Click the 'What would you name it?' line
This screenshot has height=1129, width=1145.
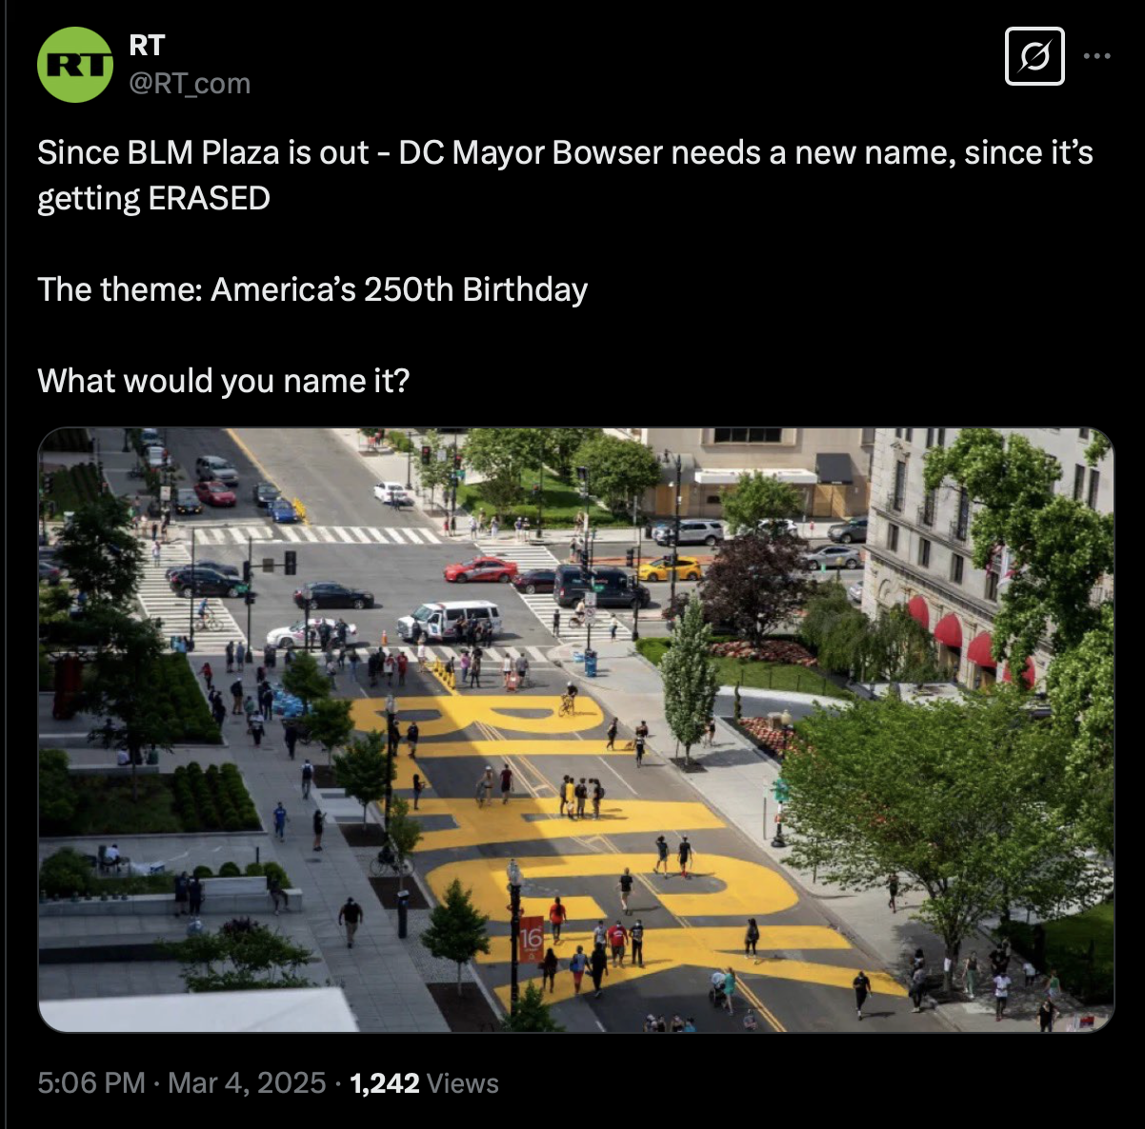pos(224,381)
